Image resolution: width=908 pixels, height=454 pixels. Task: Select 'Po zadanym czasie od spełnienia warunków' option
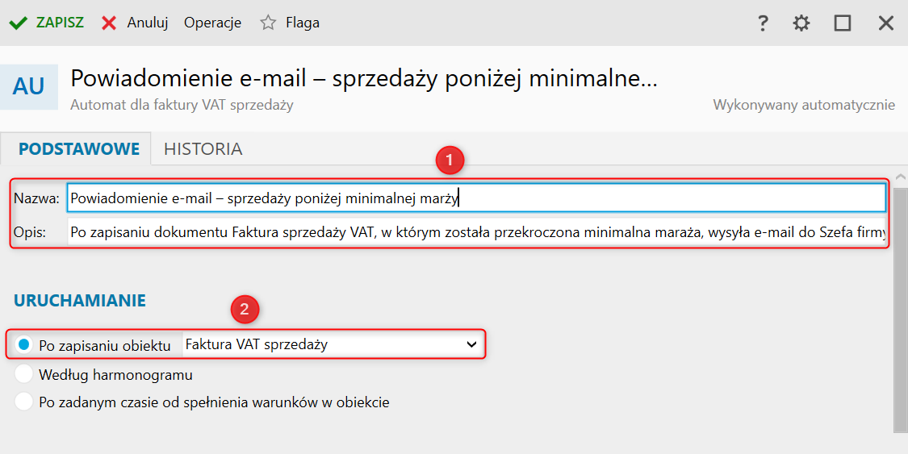[24, 402]
